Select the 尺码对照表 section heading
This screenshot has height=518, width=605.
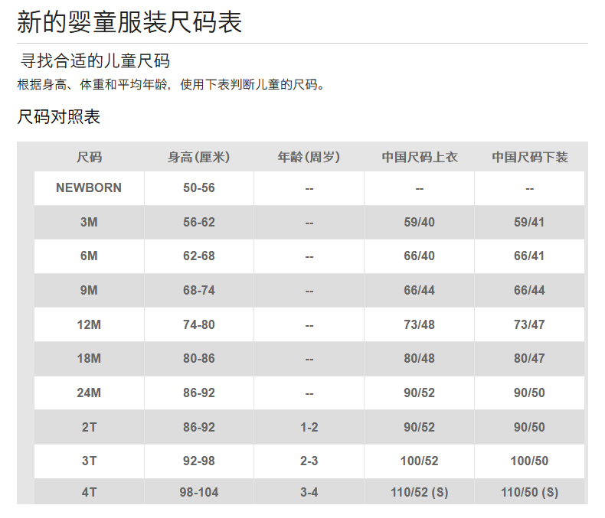click(59, 116)
